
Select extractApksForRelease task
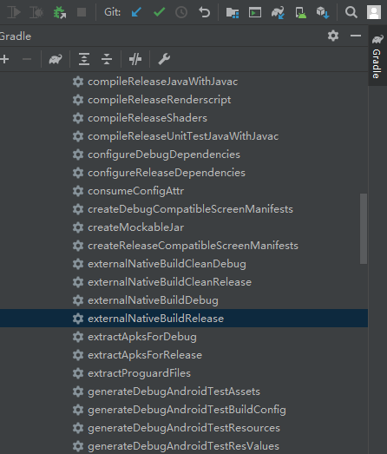pyautogui.click(x=145, y=355)
